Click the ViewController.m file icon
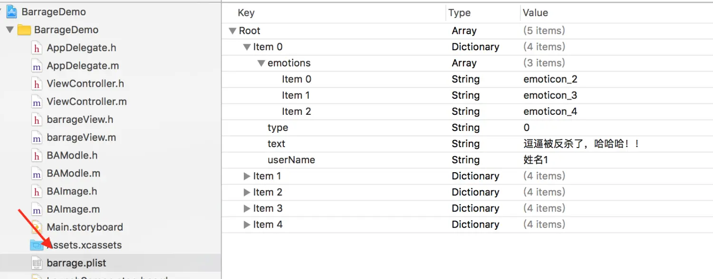This screenshot has width=713, height=279. (x=37, y=102)
